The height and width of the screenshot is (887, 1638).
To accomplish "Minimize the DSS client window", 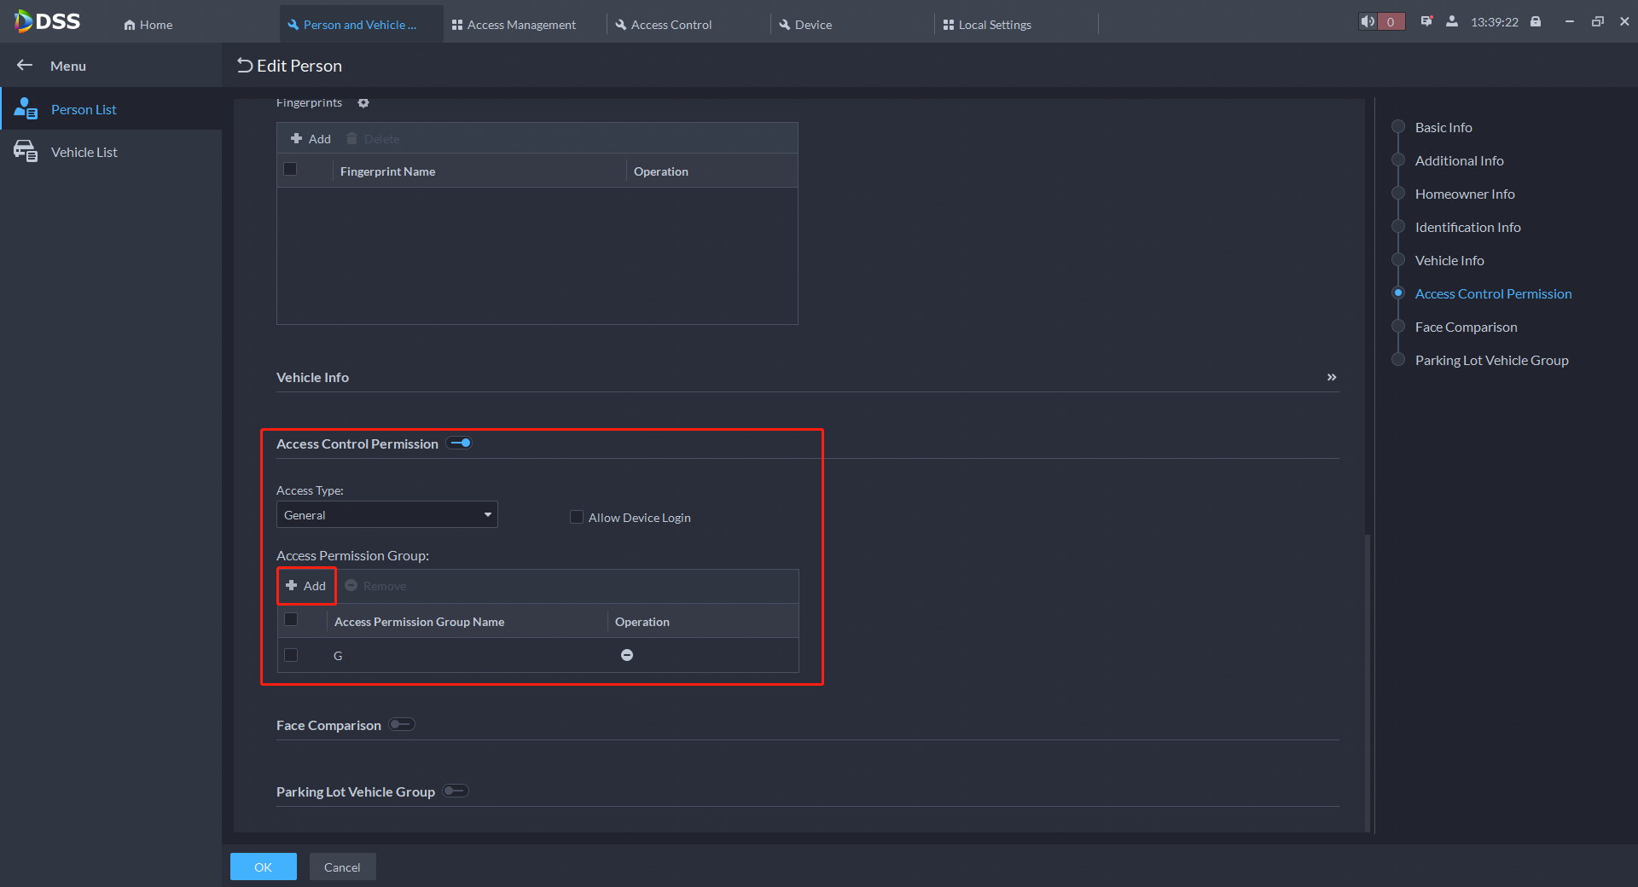I will coord(1569,21).
